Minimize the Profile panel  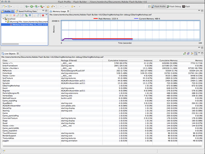[x=43, y=11]
